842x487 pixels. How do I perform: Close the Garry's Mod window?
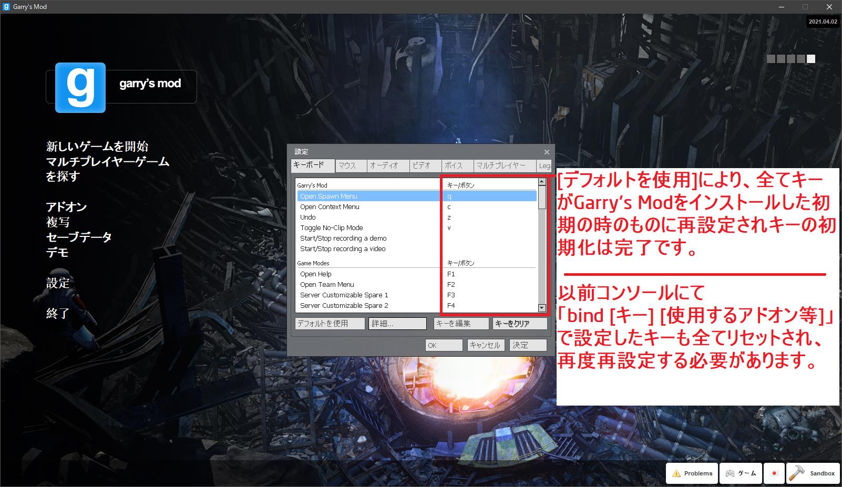point(829,7)
